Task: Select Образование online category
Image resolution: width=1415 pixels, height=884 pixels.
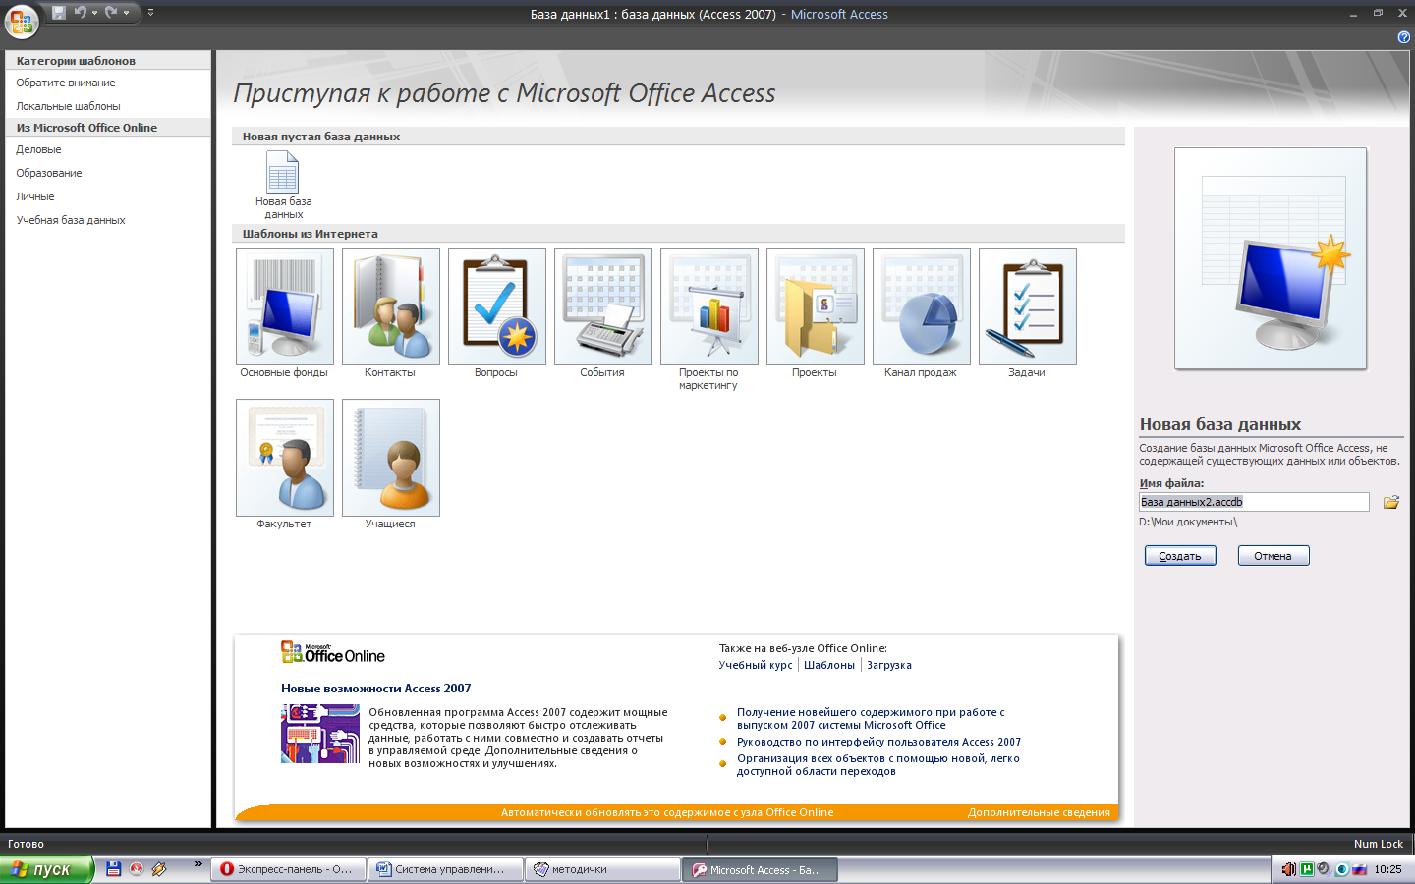Action: point(49,173)
